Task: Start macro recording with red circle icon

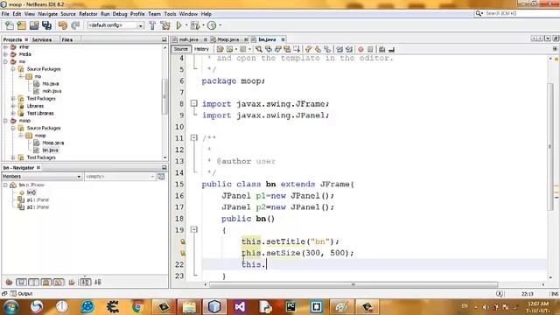Action: pos(360,49)
